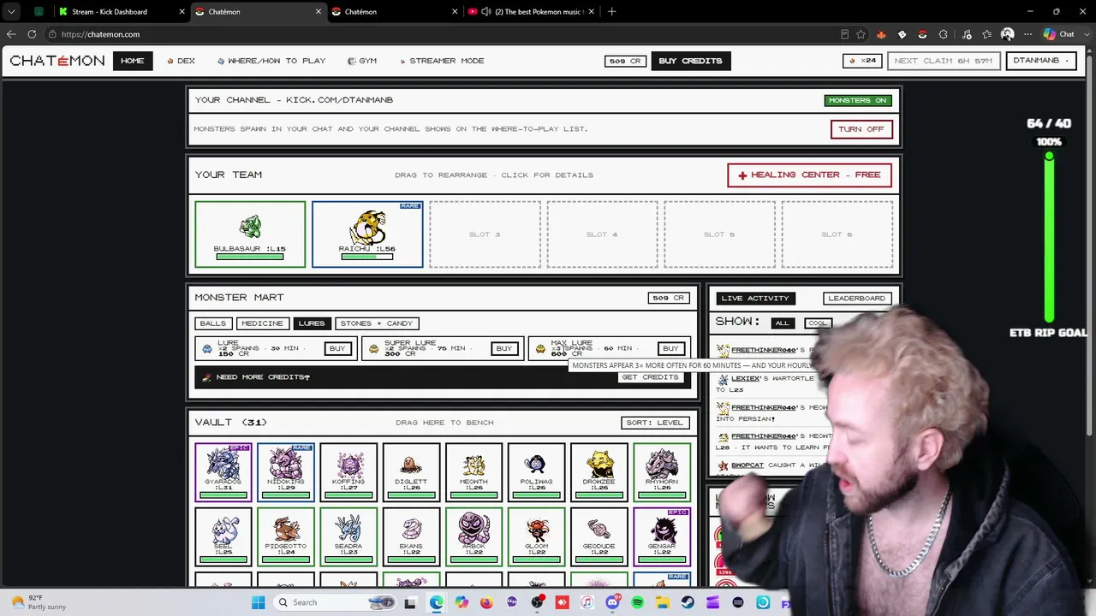Turn off monster spawns in channel
This screenshot has height=616, width=1096.
coord(861,129)
